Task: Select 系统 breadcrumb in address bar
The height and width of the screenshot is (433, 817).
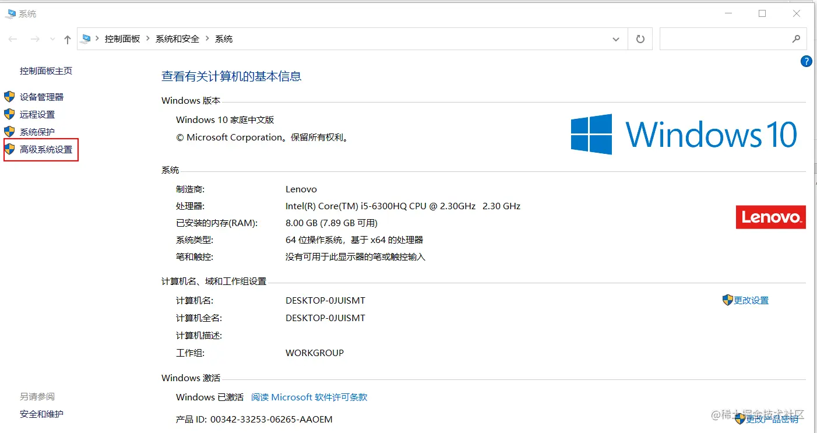Action: coord(224,39)
